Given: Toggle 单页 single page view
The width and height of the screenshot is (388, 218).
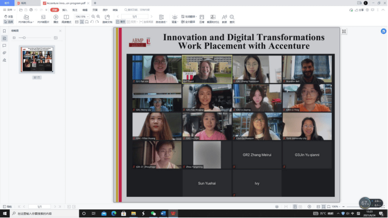Looking at the screenshot, I should [x=121, y=22].
